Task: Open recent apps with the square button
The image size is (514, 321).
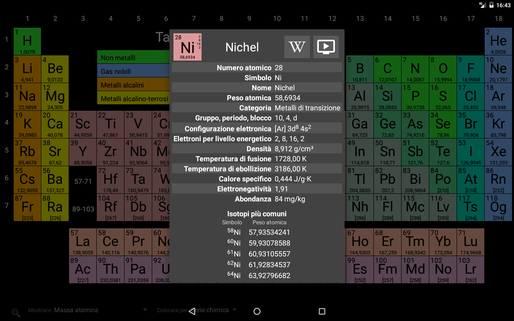Action: pyautogui.click(x=322, y=311)
